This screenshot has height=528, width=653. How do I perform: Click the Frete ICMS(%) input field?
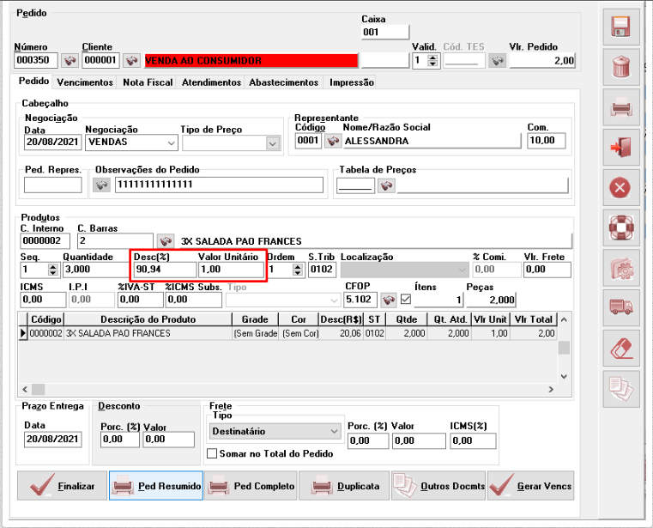473,441
